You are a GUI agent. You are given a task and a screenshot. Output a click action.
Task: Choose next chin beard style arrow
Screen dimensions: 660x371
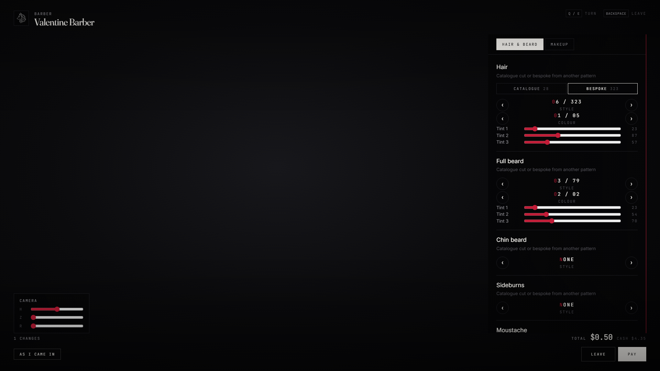tap(631, 263)
